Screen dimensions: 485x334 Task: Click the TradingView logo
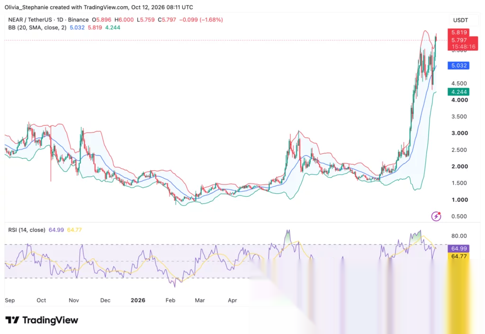(x=42, y=320)
